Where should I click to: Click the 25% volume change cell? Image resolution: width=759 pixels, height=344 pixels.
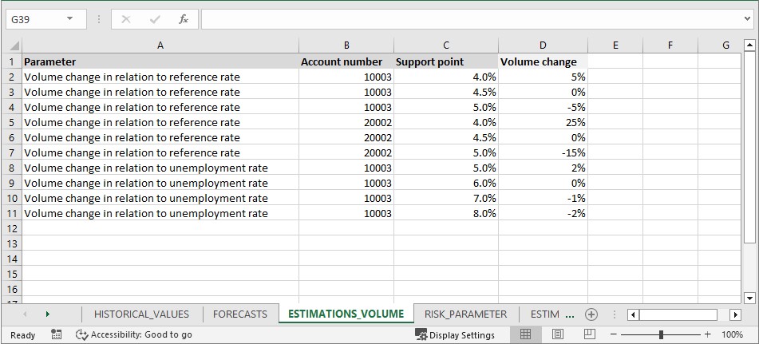click(x=543, y=122)
